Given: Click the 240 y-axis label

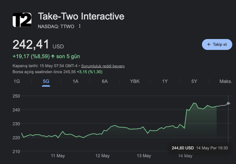Looking at the screenshot, I should pyautogui.click(x=16, y=110).
